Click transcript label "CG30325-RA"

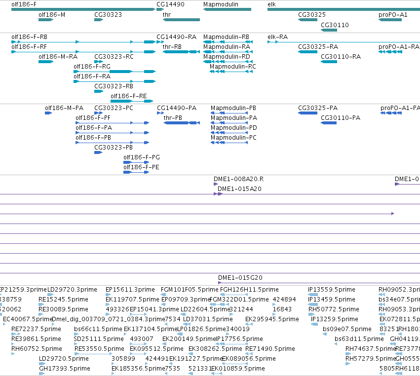click(x=318, y=46)
